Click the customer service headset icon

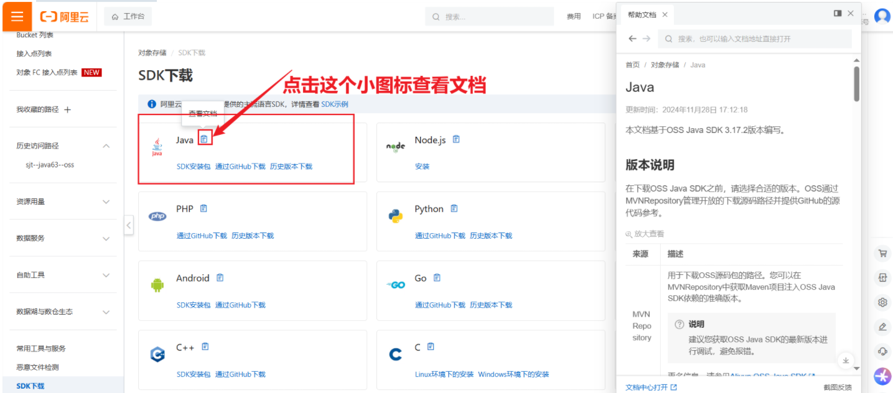click(x=882, y=351)
